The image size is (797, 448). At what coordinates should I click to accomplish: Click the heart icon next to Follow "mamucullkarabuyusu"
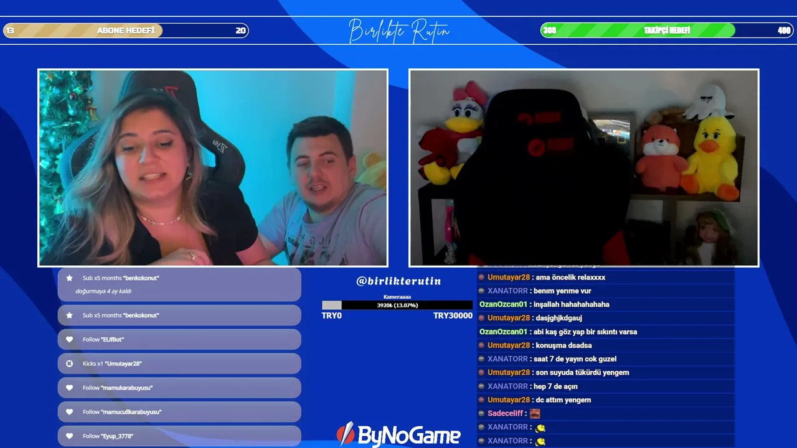point(70,412)
